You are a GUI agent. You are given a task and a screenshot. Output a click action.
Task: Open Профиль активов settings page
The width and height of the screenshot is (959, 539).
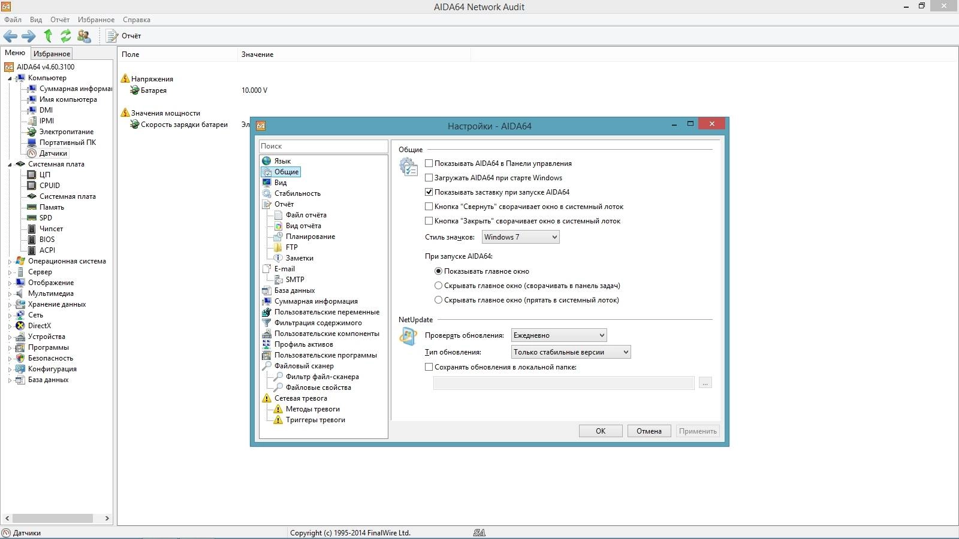coord(303,344)
